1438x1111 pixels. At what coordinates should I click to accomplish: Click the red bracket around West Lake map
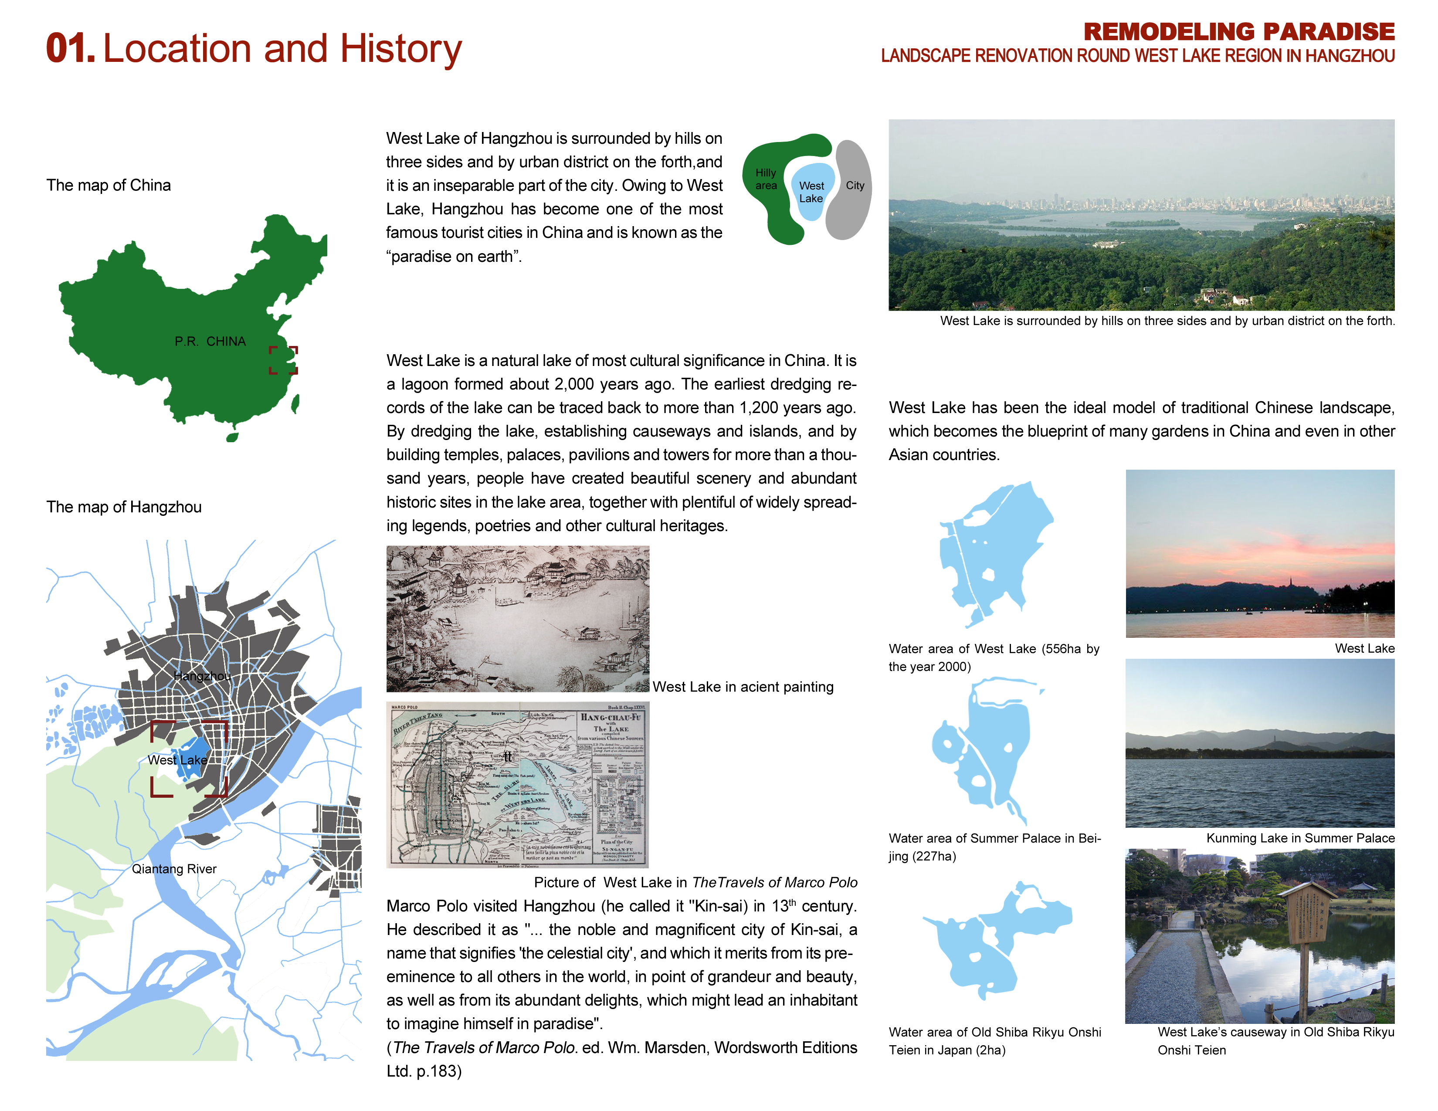[190, 758]
